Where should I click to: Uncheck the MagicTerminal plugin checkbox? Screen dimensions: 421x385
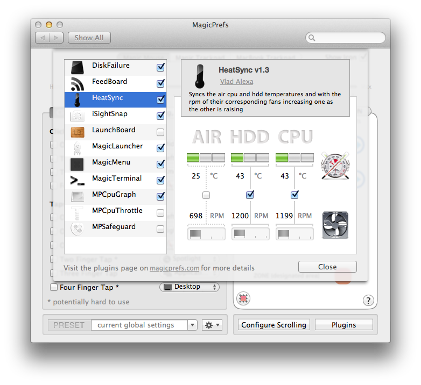tap(160, 180)
